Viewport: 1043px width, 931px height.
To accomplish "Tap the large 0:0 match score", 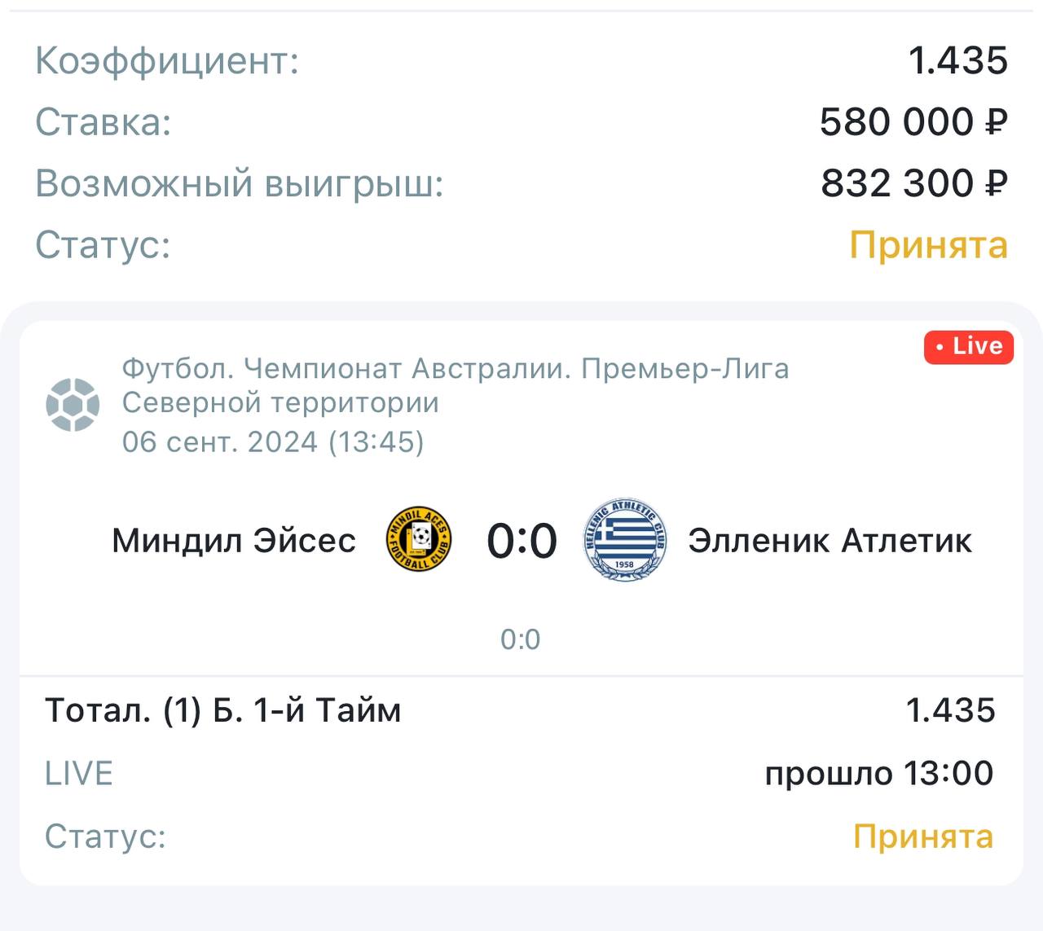I will pyautogui.click(x=521, y=541).
